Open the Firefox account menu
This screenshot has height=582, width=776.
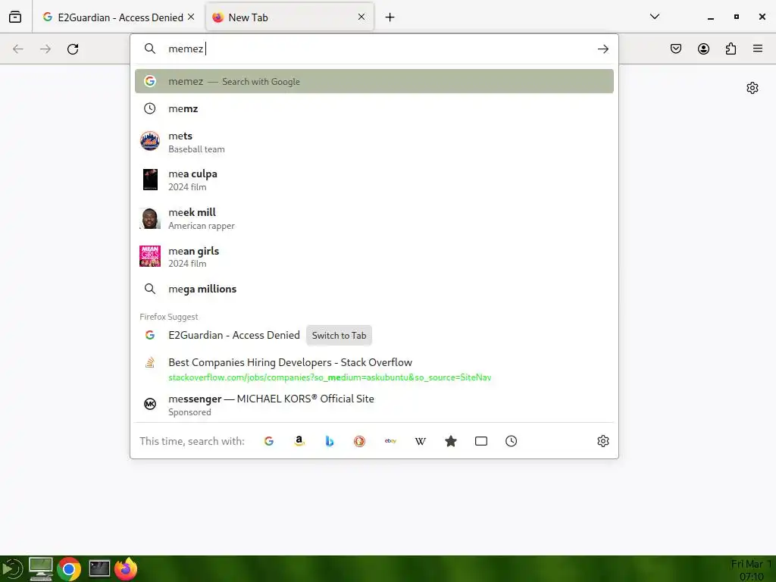pos(703,48)
